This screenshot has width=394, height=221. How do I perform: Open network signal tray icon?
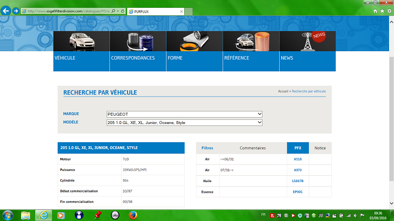tap(348, 216)
